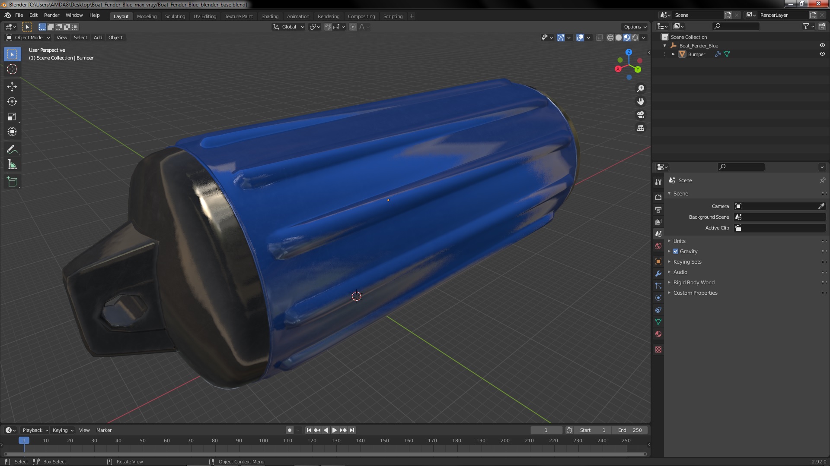Open the Render properties tab
Screen dimensions: 830x466
tap(658, 197)
